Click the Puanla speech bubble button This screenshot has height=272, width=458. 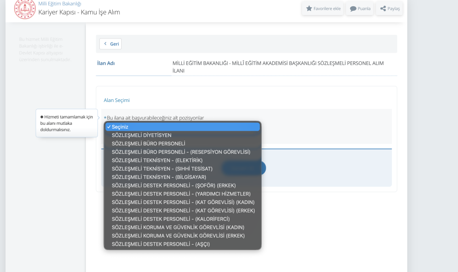(360, 8)
